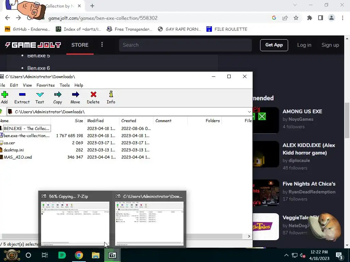Open the View menu in 7-Zip
The image size is (350, 262).
click(x=27, y=85)
